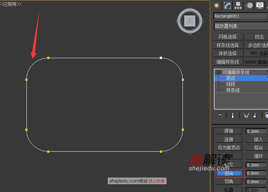This screenshot has height=192, width=268.
Task: Open the Display panel monitor icon
Action: point(260,6)
